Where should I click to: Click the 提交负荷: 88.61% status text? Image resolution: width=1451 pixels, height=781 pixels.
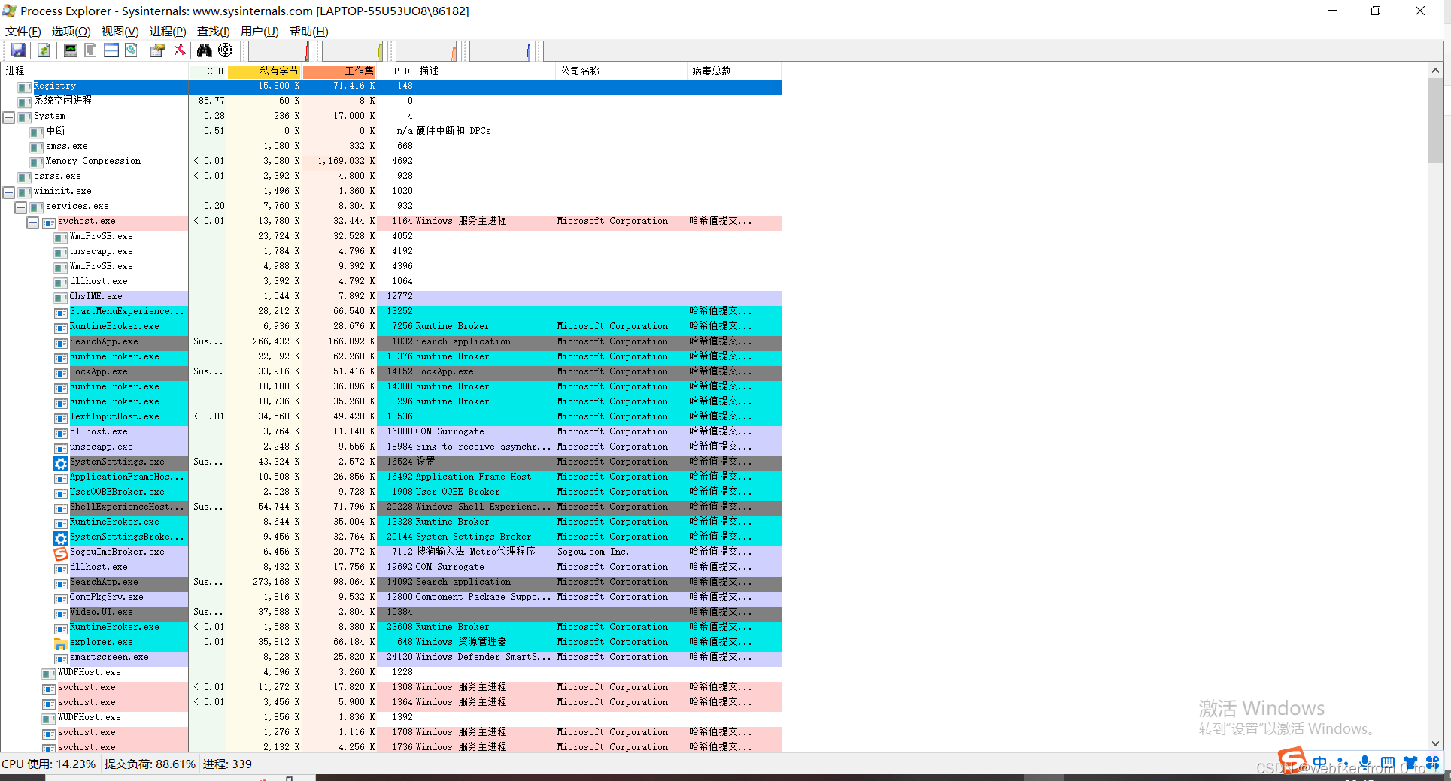pos(150,764)
